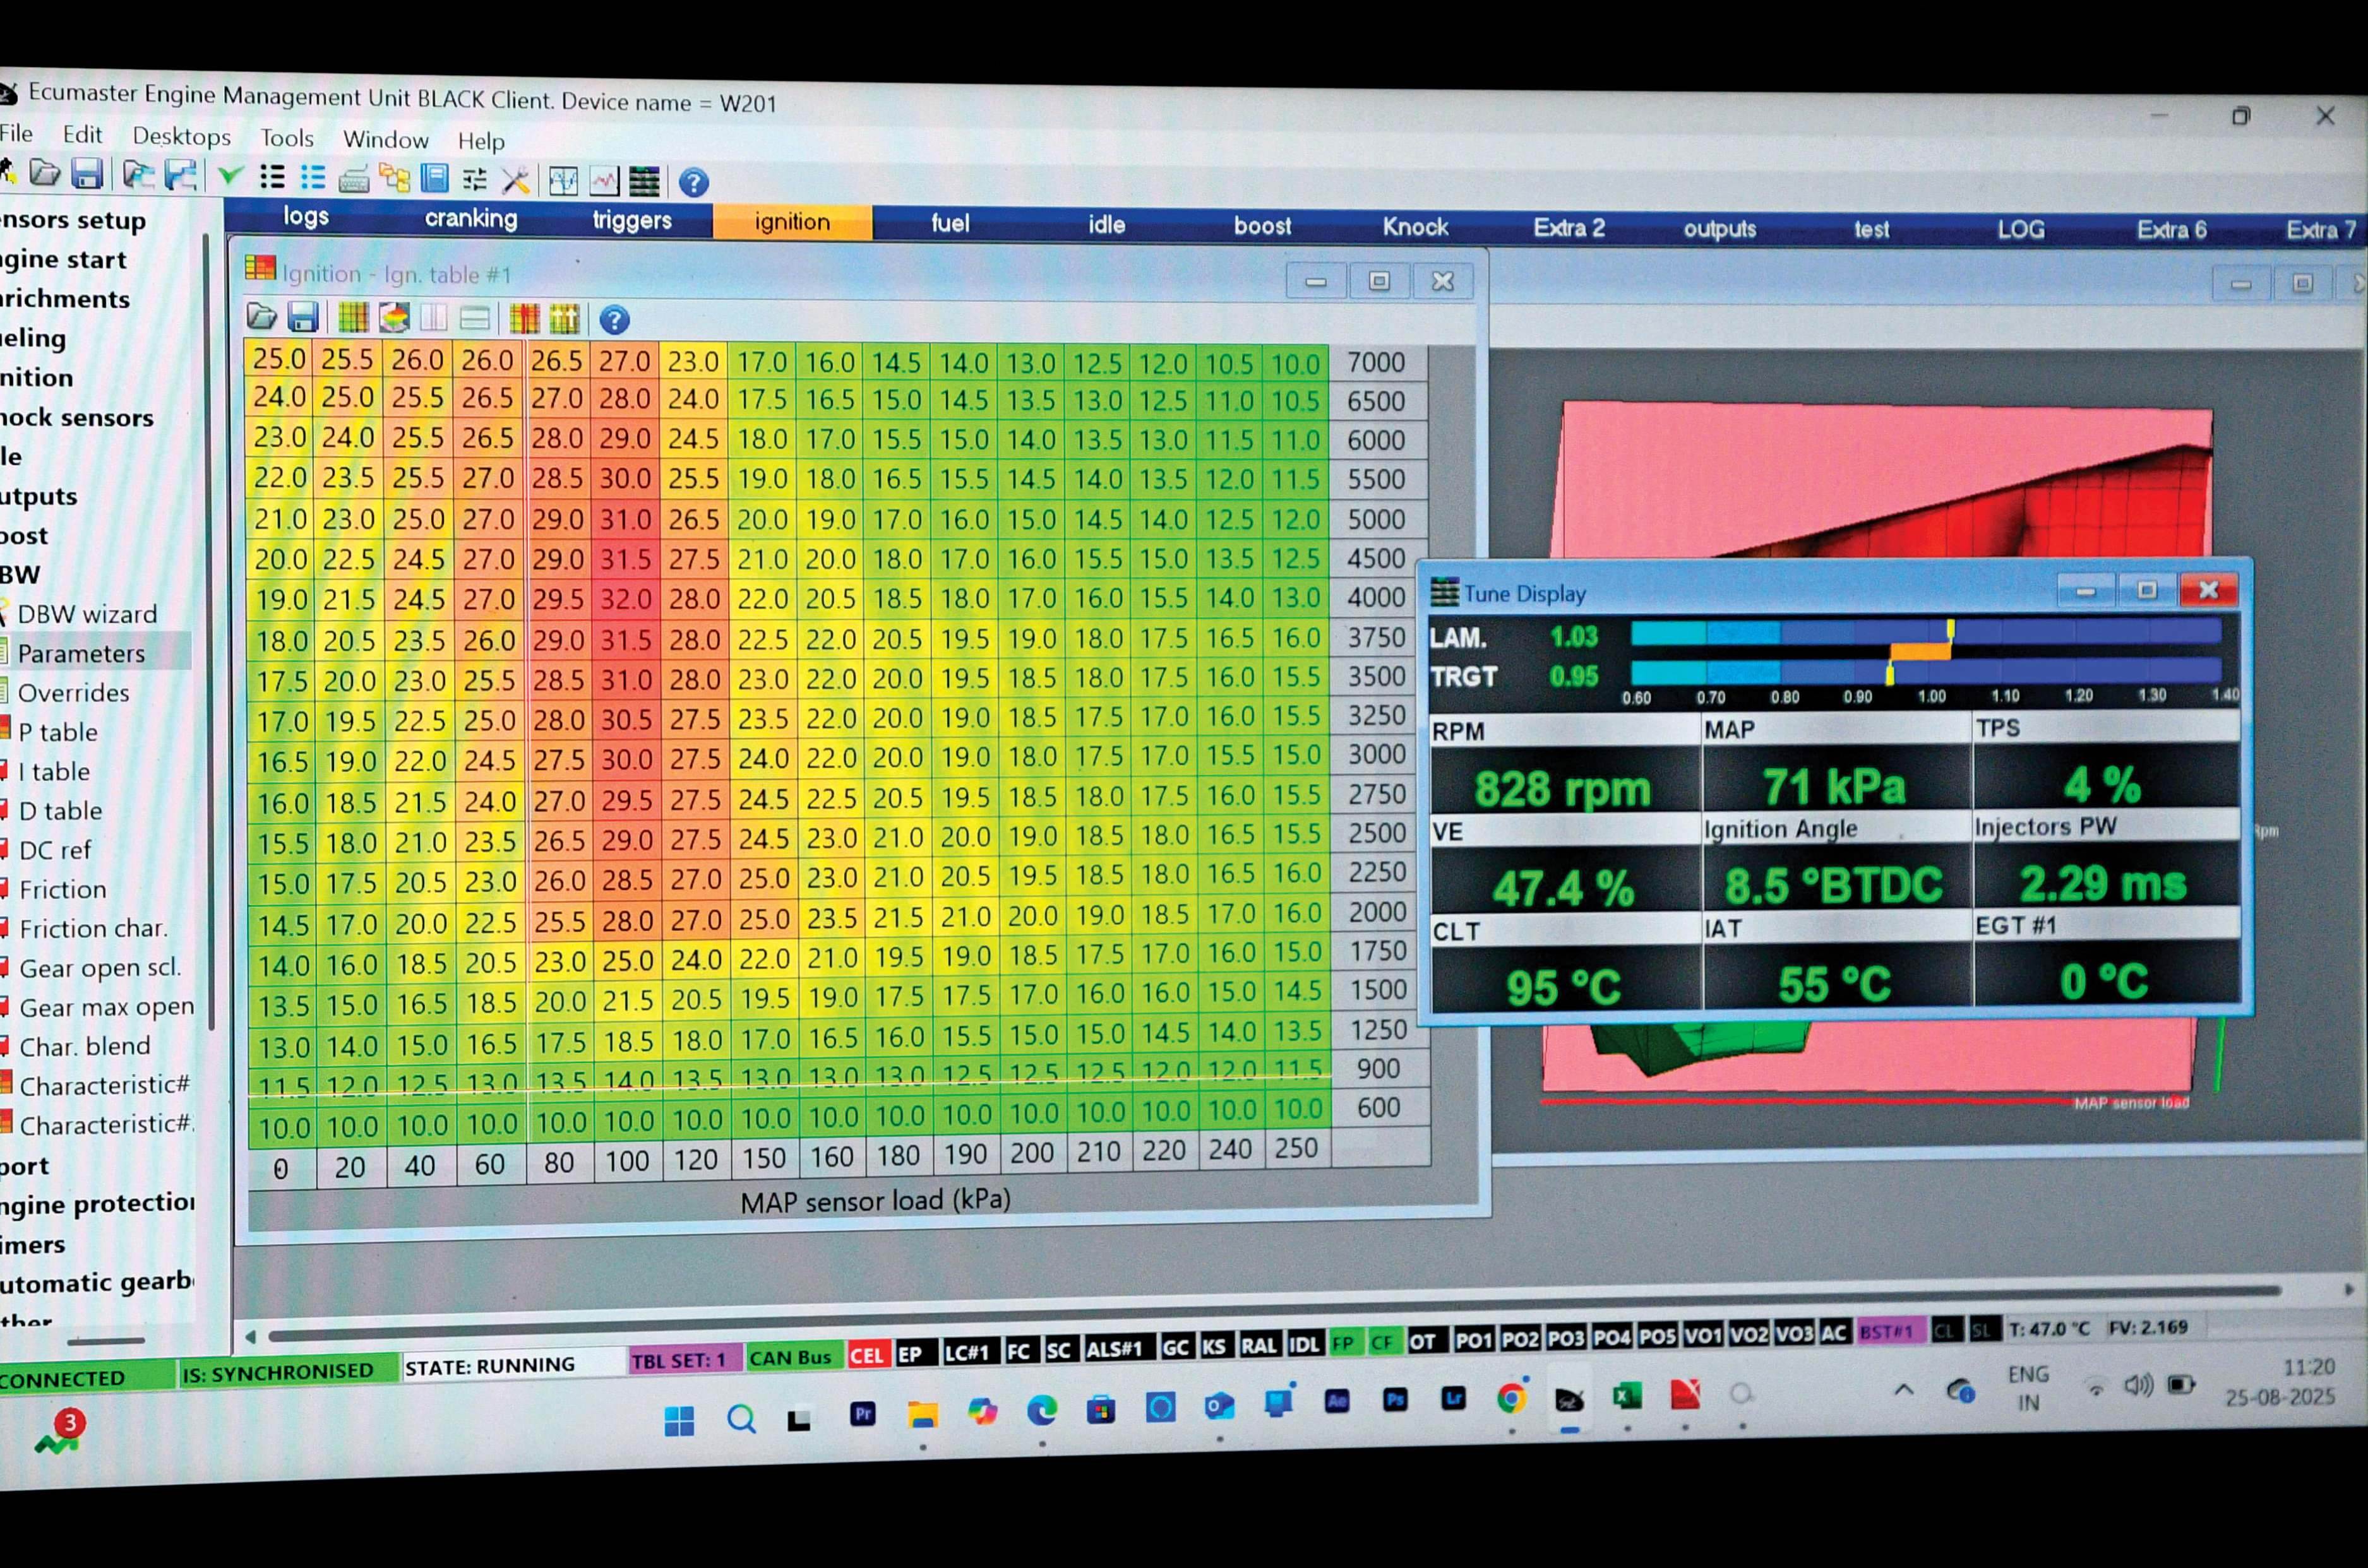Click the wrench and screwdriver tools icon

tap(515, 180)
